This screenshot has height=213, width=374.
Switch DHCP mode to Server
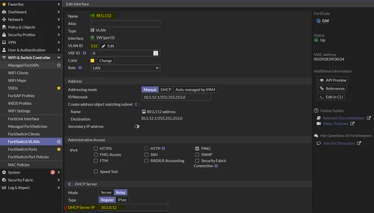click(106, 193)
